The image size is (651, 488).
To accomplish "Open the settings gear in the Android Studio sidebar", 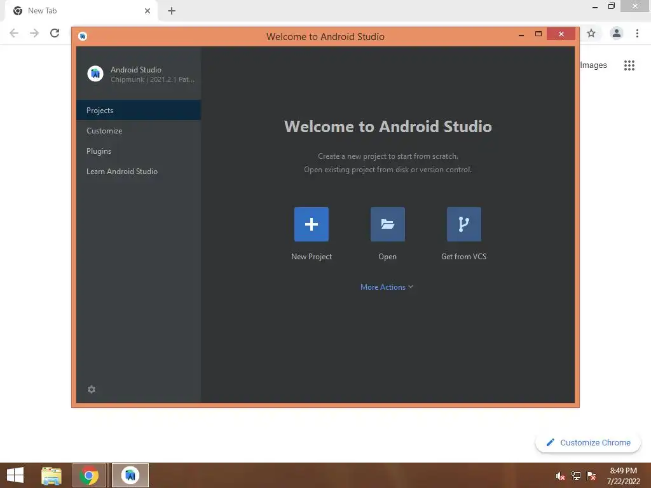I will (x=92, y=390).
